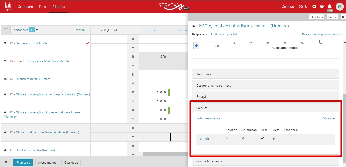This screenshot has width=346, height=167.
Task: Expand IC - Financiera Retail indicator
Action: pos(5,79)
